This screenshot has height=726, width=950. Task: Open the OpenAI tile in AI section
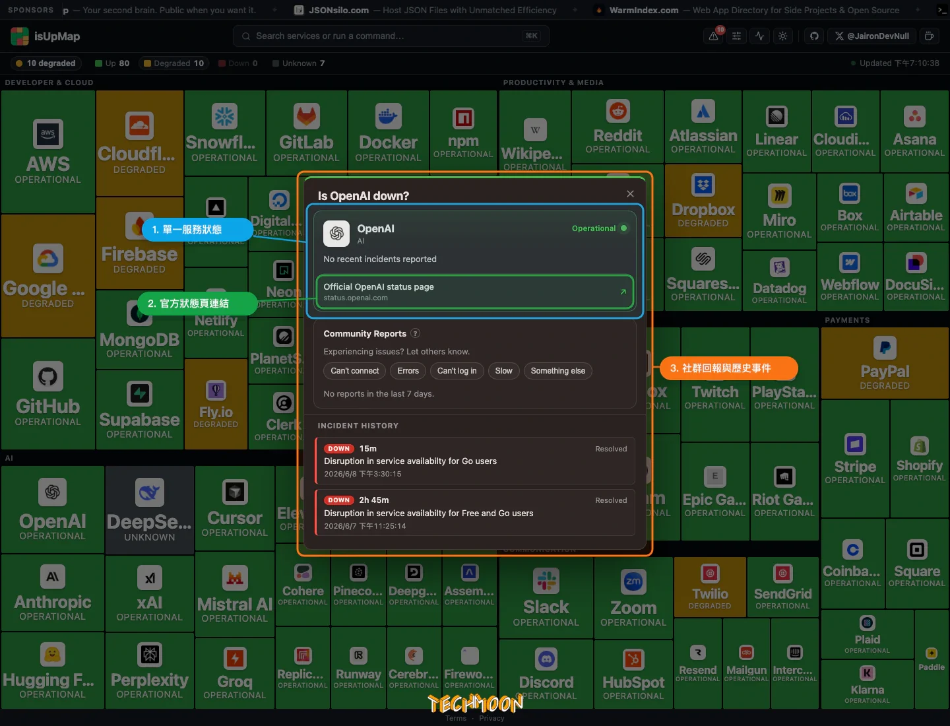point(53,510)
